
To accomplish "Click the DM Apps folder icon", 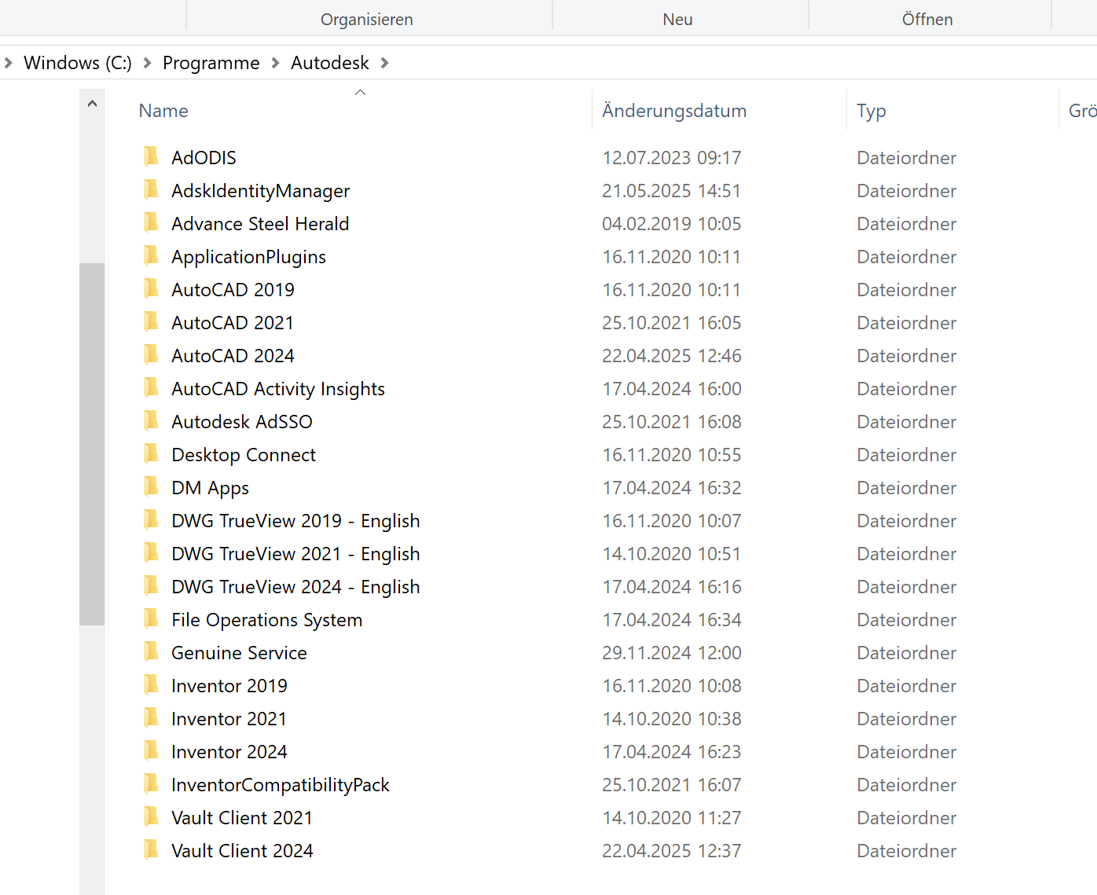I will 151,486.
